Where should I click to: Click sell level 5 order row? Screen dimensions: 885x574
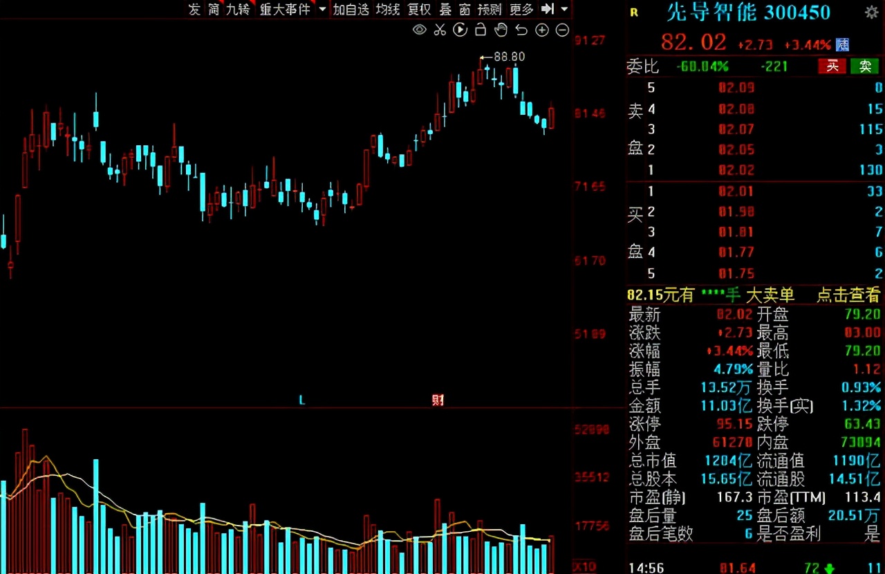[x=755, y=88]
